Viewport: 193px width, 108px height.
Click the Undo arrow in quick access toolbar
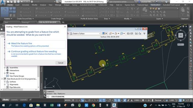[x=22, y=2]
